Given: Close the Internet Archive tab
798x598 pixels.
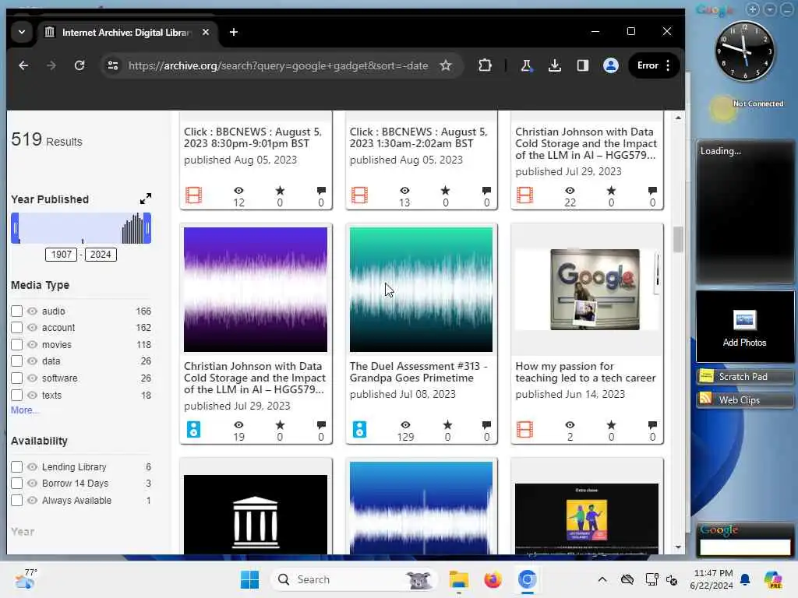Looking at the screenshot, I should [206, 32].
